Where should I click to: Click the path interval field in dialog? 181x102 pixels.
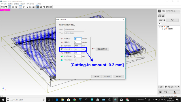pyautogui.click(x=78, y=53)
